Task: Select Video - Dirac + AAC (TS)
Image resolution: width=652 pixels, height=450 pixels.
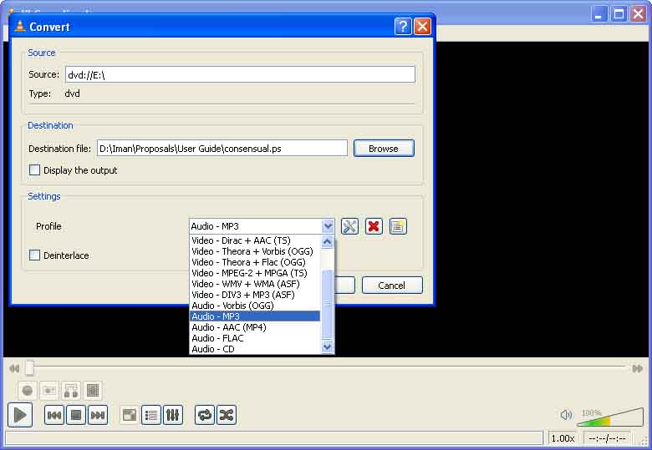Action: coord(255,240)
